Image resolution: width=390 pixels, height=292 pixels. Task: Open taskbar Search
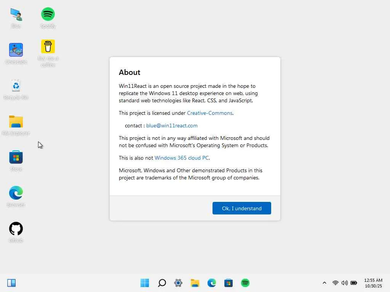tap(162, 283)
